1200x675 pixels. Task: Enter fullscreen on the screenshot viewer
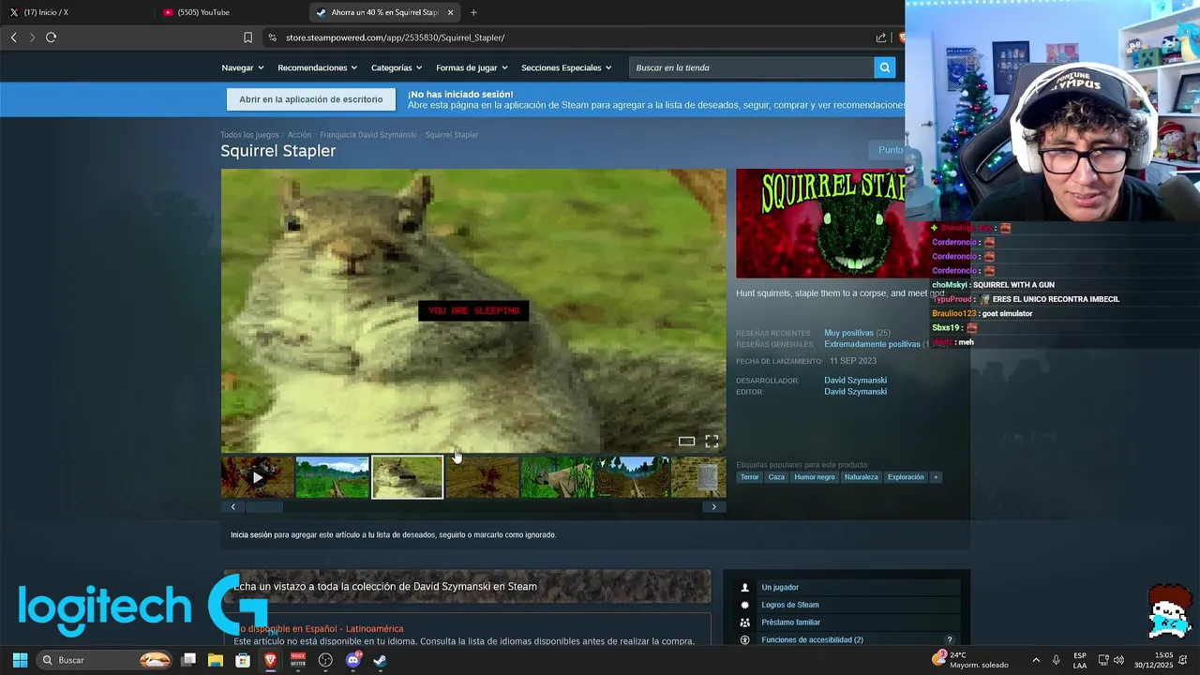click(712, 441)
